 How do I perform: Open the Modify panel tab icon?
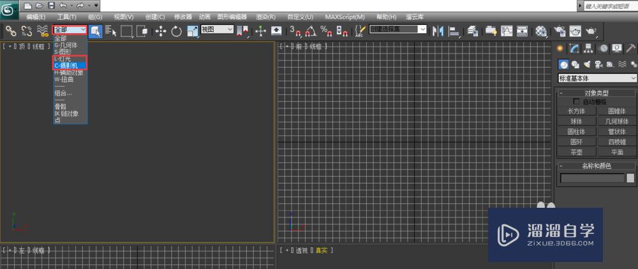point(574,48)
